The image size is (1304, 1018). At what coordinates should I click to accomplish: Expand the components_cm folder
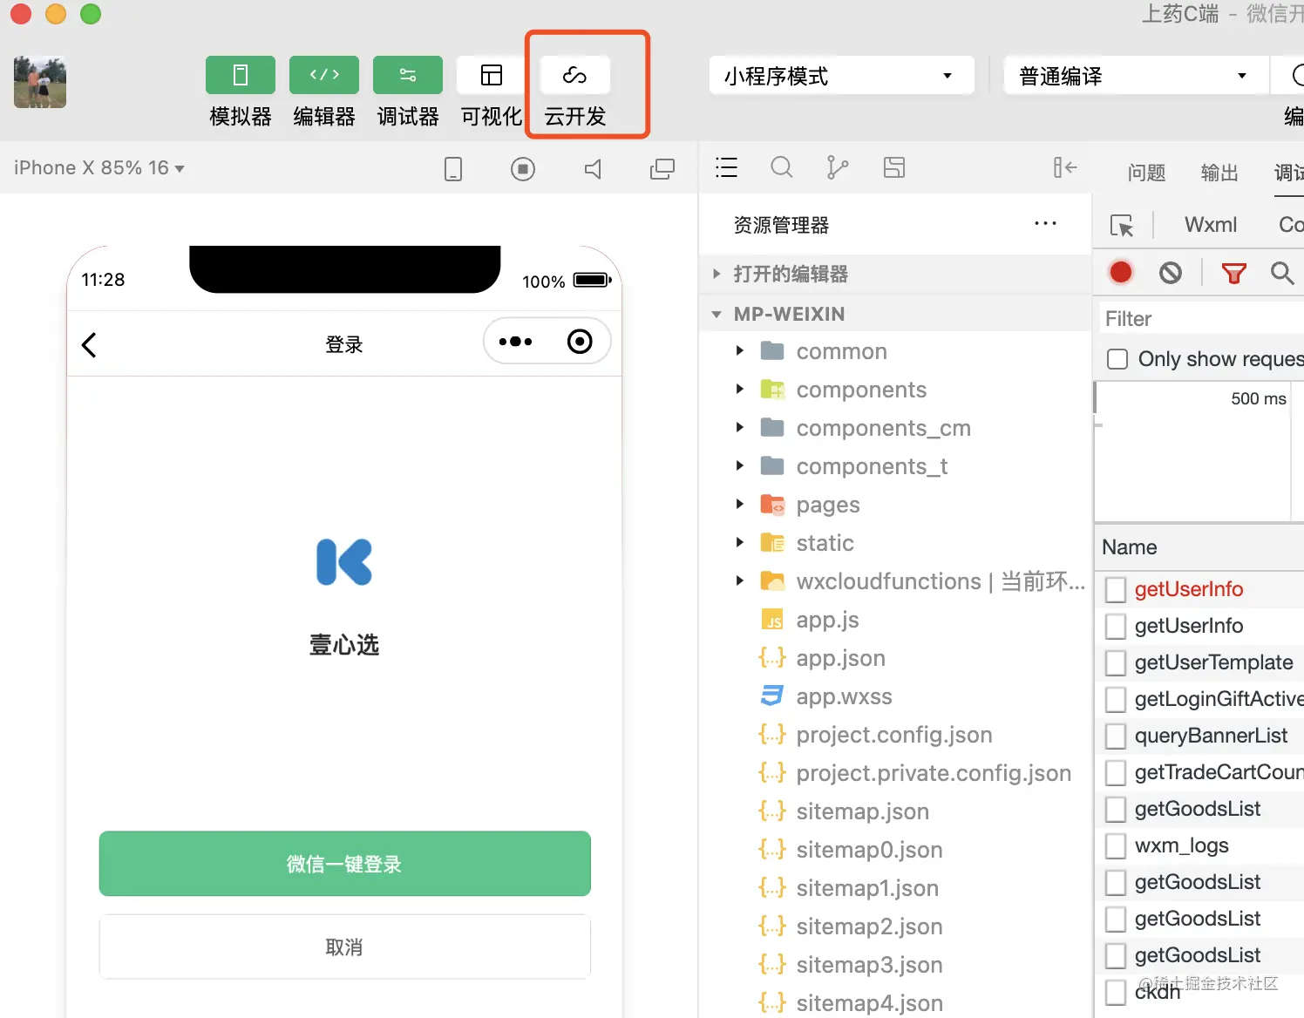pos(740,427)
